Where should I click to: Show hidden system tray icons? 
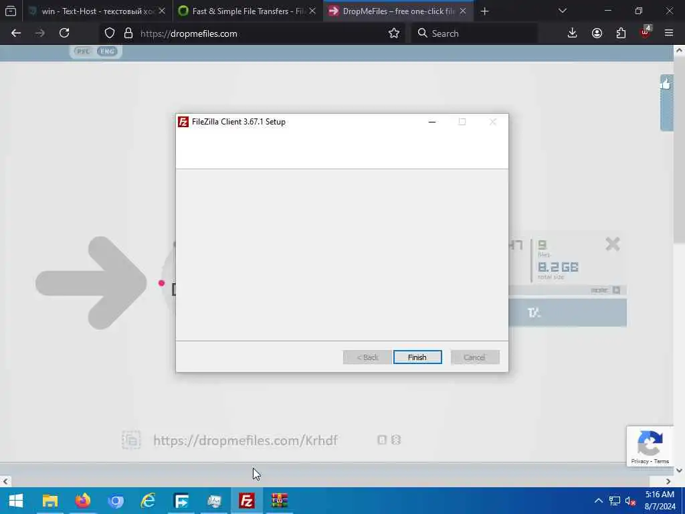tap(599, 501)
